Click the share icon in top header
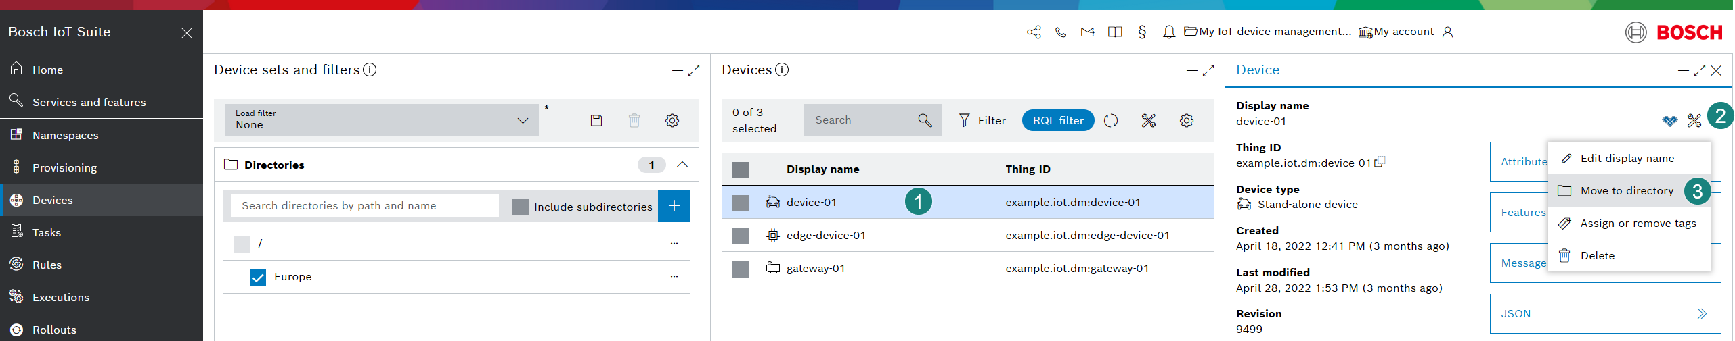The height and width of the screenshot is (341, 1735). (x=1034, y=32)
